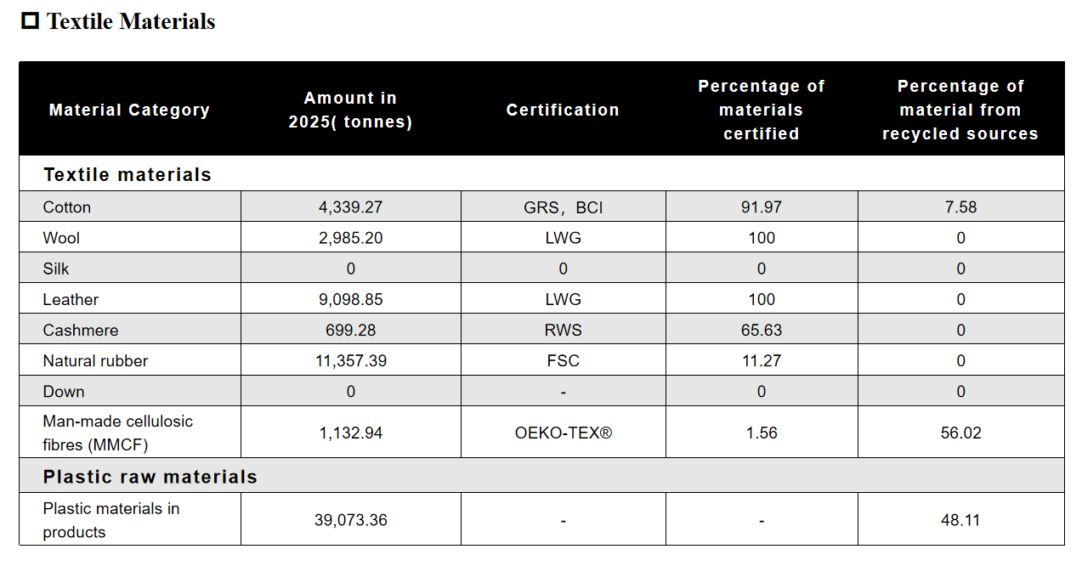This screenshot has width=1082, height=566.
Task: Select the plastic amount 39,073.36
Action: point(351,519)
